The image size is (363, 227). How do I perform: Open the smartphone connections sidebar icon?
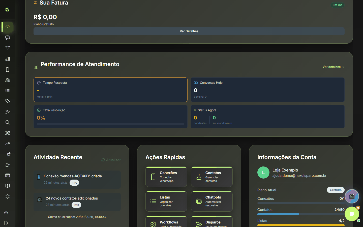pos(8,69)
